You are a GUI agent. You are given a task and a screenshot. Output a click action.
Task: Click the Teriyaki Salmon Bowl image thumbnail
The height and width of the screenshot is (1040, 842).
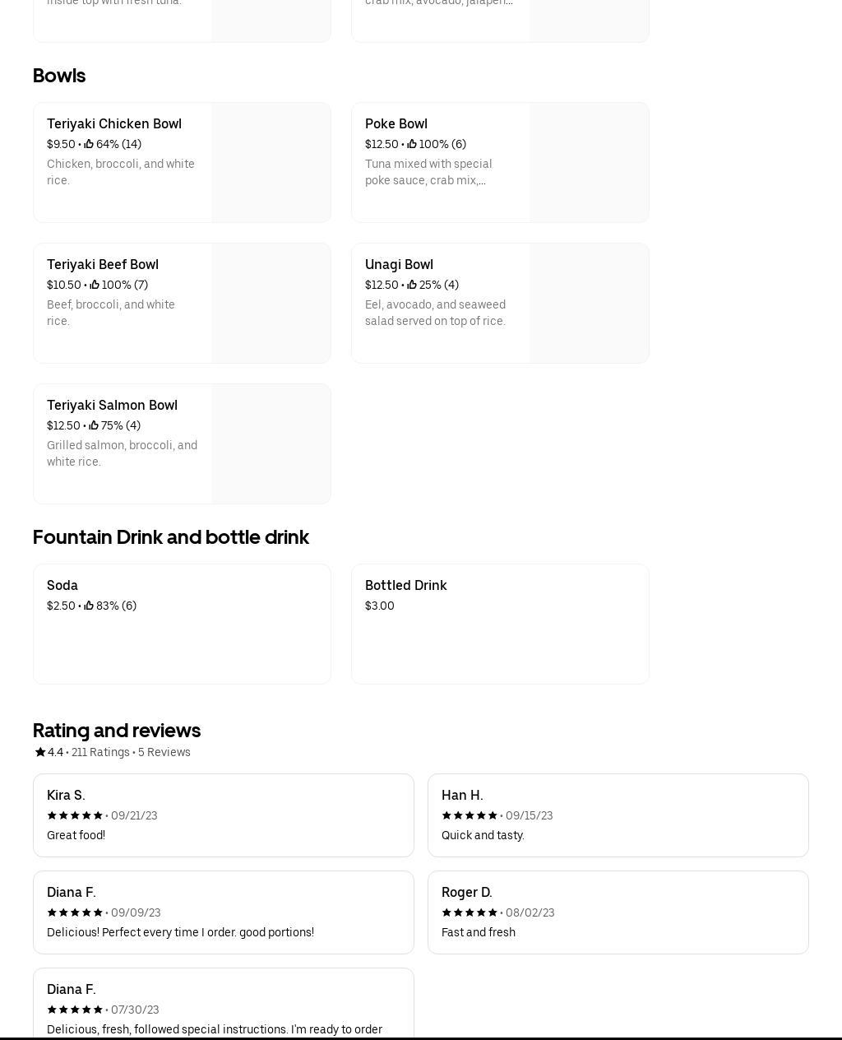pyautogui.click(x=271, y=444)
